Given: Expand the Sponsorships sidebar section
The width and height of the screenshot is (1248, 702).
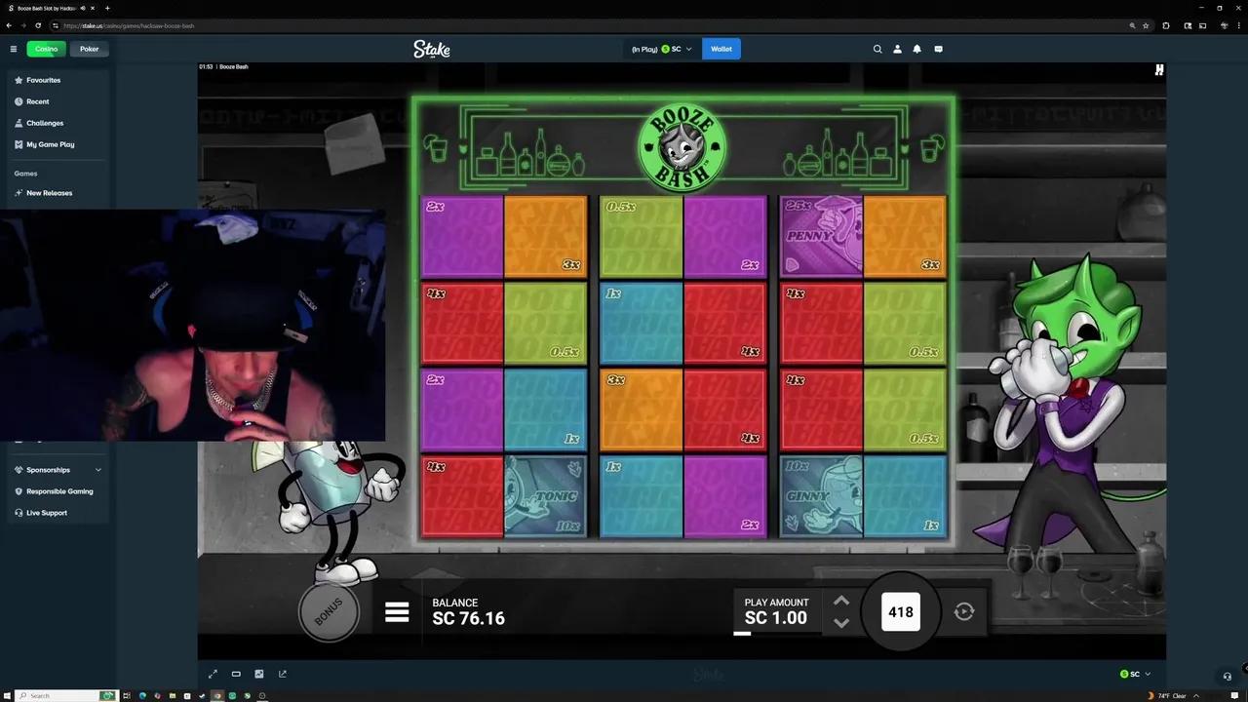Looking at the screenshot, I should pyautogui.click(x=58, y=470).
